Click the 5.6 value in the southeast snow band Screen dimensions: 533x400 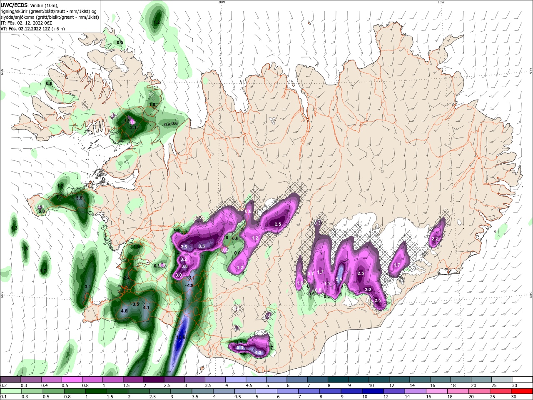pyautogui.click(x=339, y=279)
